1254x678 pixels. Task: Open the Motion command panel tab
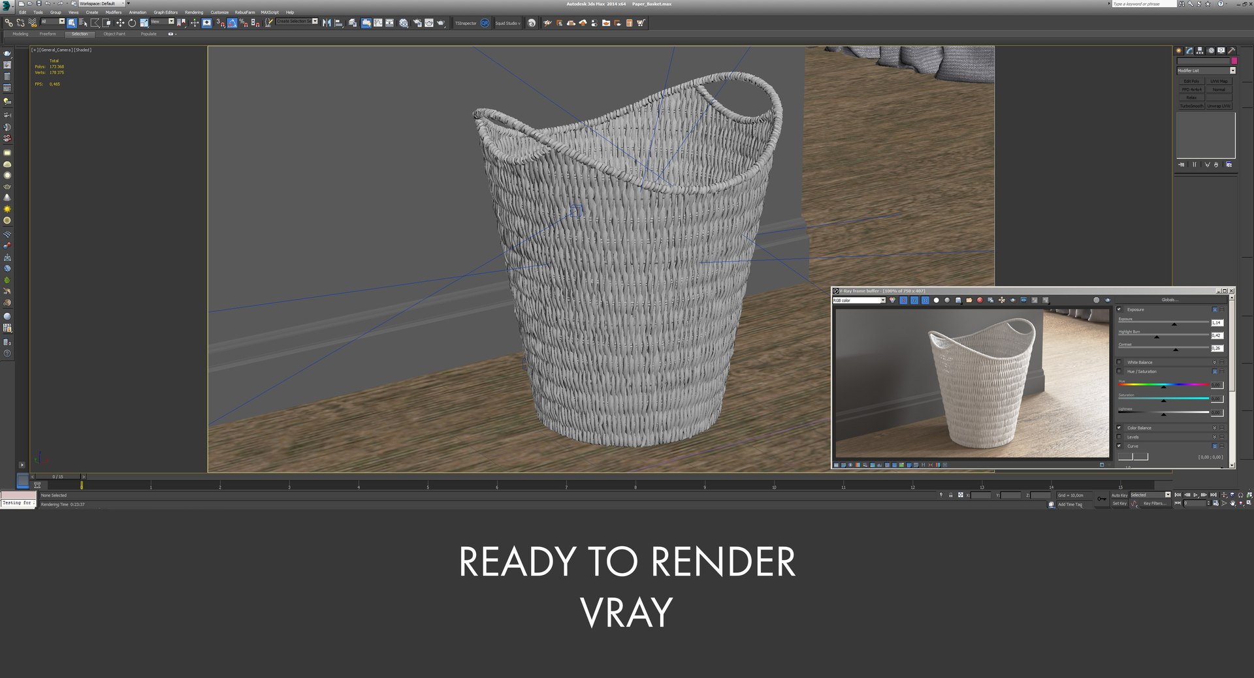point(1211,50)
